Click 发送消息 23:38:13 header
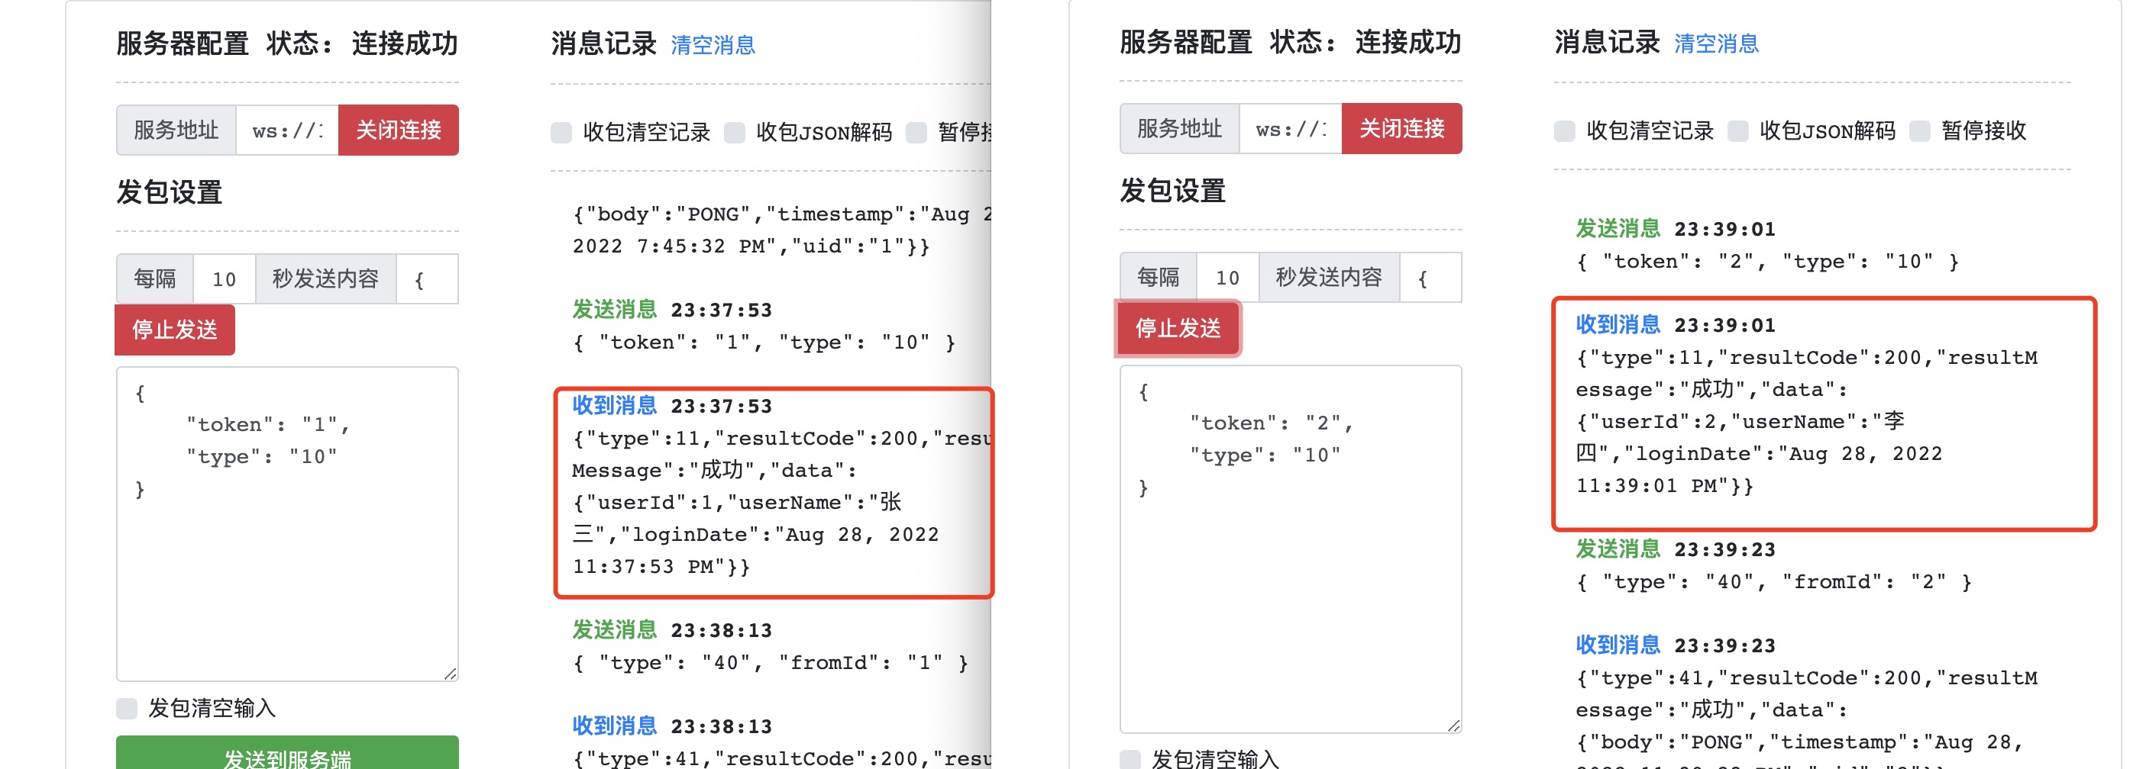2146x769 pixels. click(x=672, y=630)
